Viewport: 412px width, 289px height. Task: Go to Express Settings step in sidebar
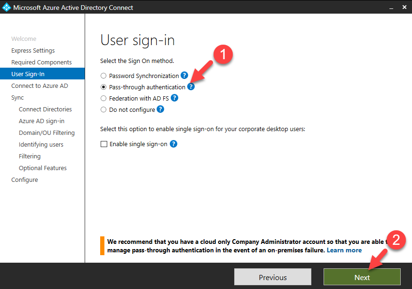click(33, 51)
